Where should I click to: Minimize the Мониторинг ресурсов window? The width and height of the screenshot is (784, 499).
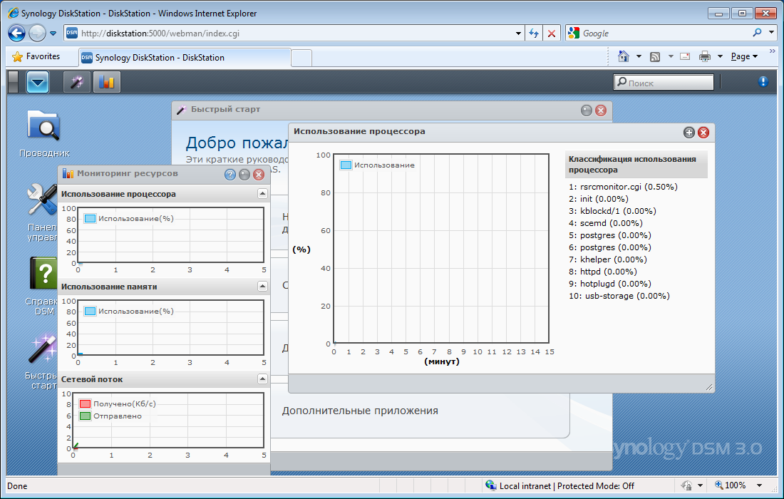244,175
